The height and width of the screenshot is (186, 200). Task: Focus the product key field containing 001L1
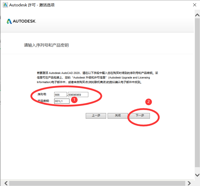(62, 101)
